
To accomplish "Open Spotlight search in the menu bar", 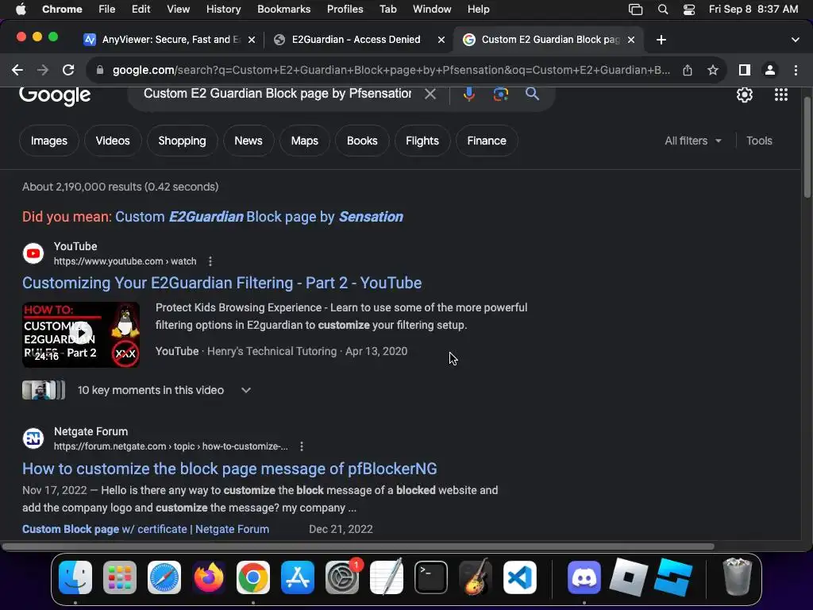I will click(663, 10).
